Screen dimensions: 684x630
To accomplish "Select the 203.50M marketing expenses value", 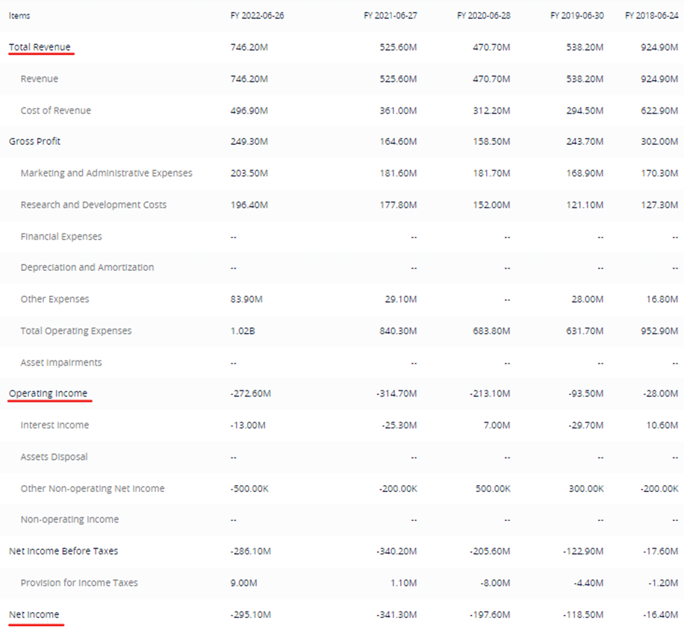I will [249, 173].
